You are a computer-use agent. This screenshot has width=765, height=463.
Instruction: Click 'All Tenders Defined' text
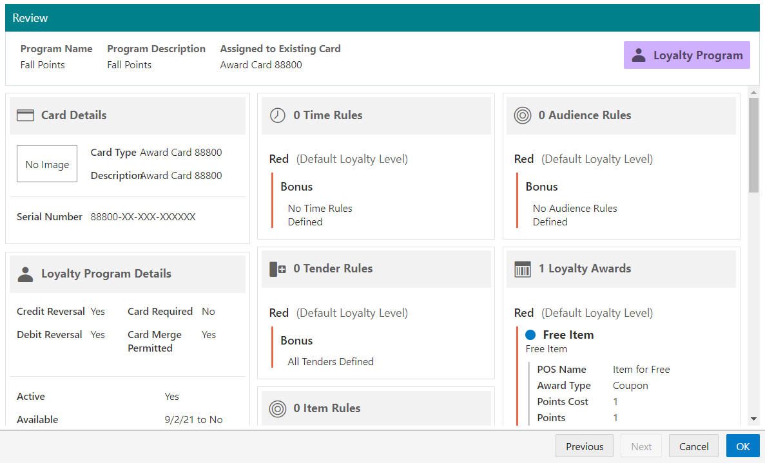coord(331,362)
